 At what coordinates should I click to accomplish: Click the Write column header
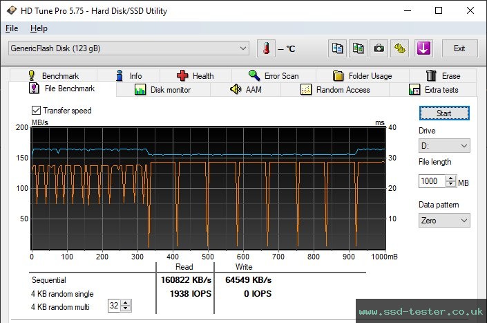click(x=244, y=267)
